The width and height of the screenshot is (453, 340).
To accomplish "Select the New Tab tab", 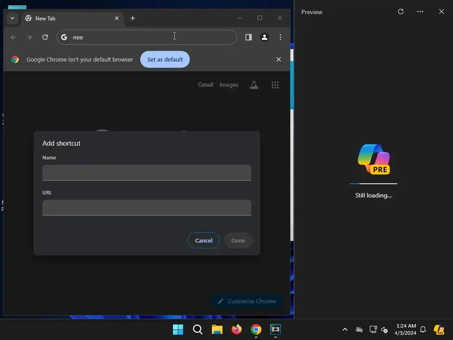I will [72, 18].
